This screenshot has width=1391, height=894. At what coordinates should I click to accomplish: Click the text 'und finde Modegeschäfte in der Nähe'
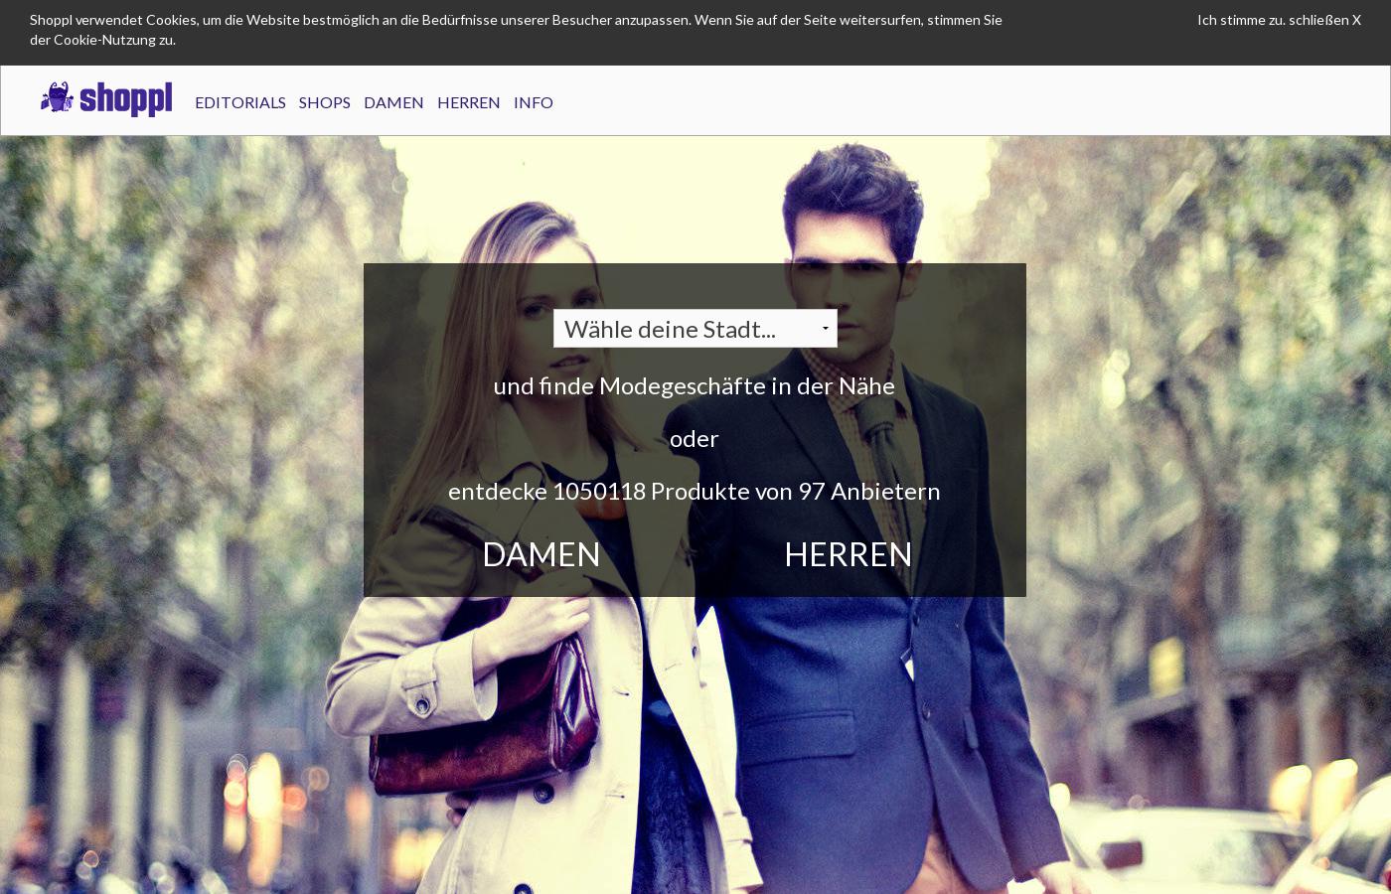click(x=695, y=385)
